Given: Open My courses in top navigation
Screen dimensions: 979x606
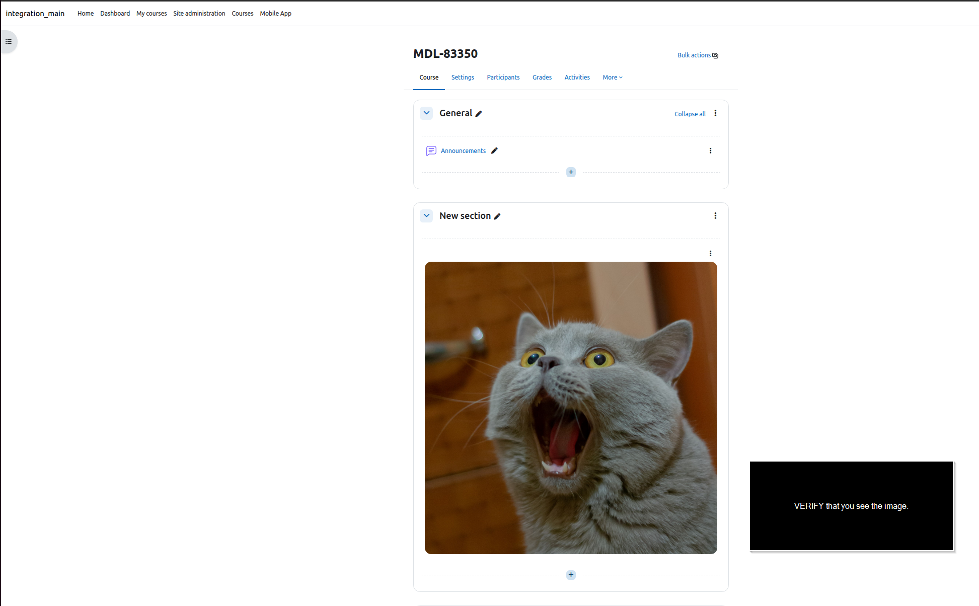Looking at the screenshot, I should click(x=152, y=14).
